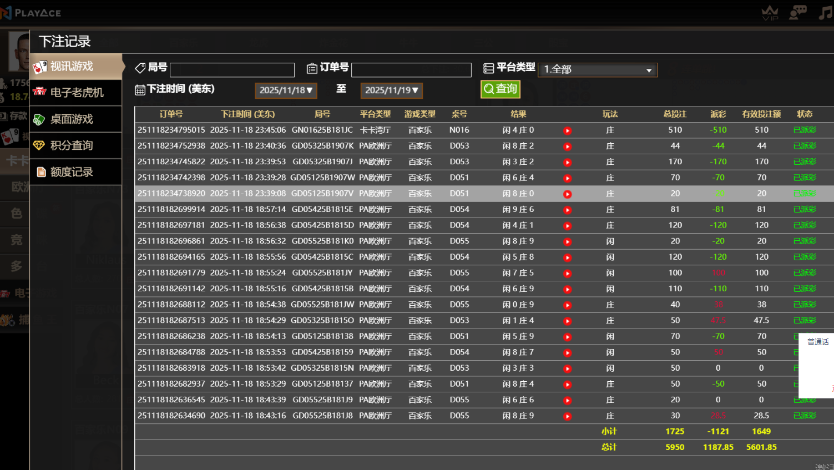Image resolution: width=834 pixels, height=470 pixels.
Task: Toggle the music note icon
Action: click(x=825, y=12)
